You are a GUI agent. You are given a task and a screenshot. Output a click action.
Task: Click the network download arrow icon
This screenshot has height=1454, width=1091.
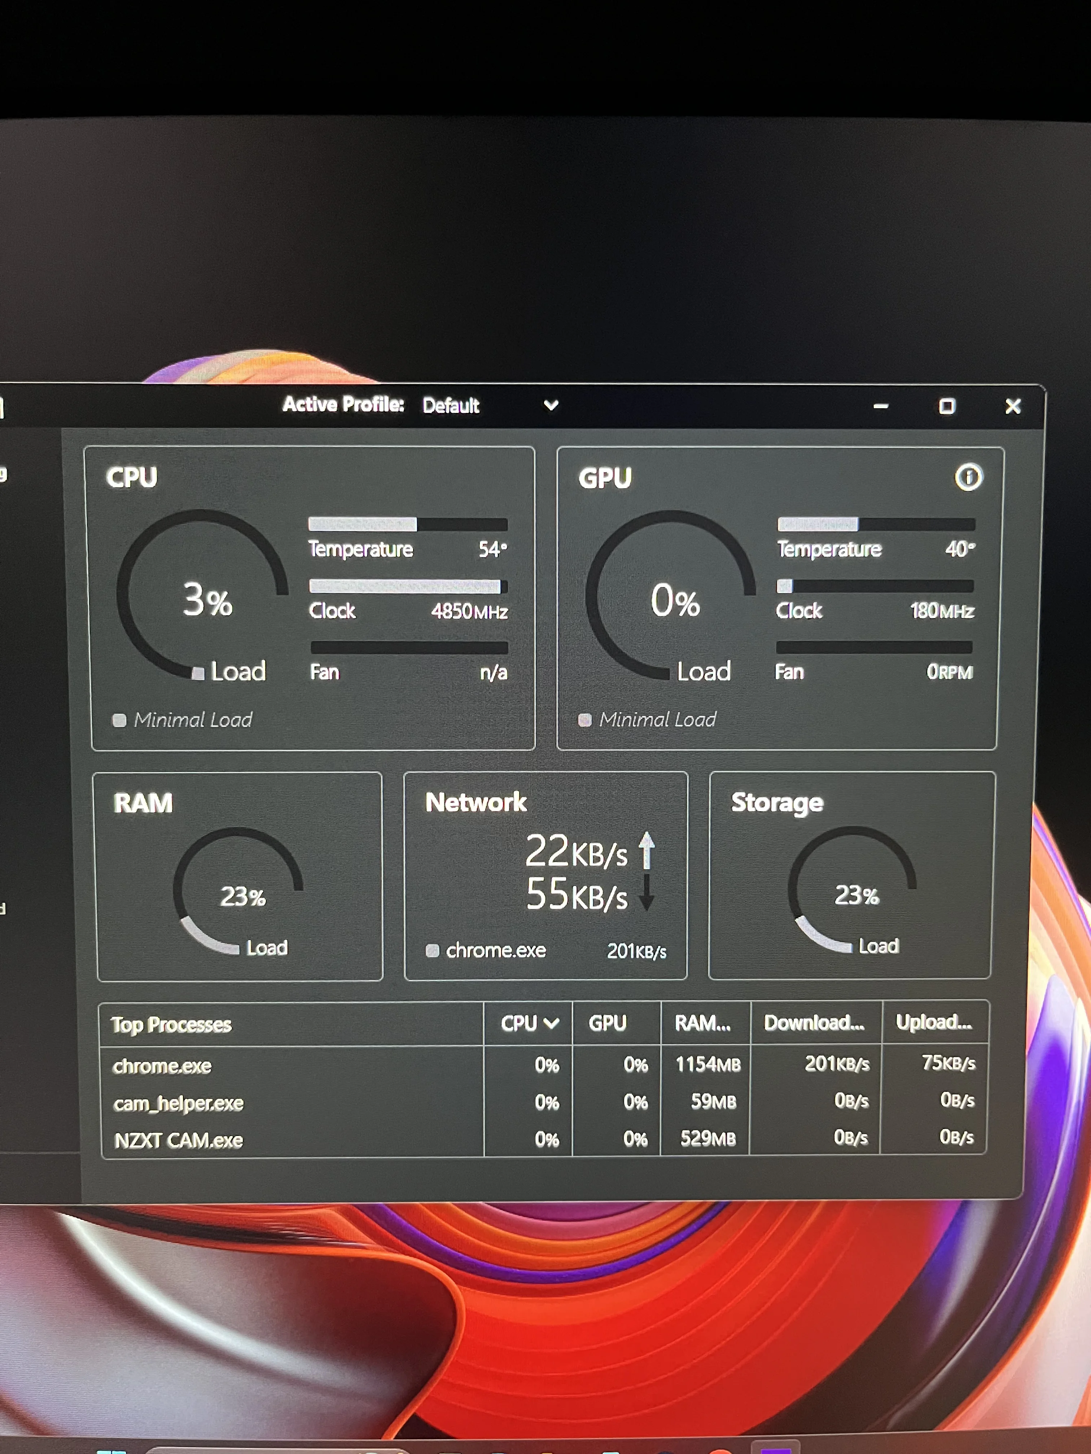point(647,893)
